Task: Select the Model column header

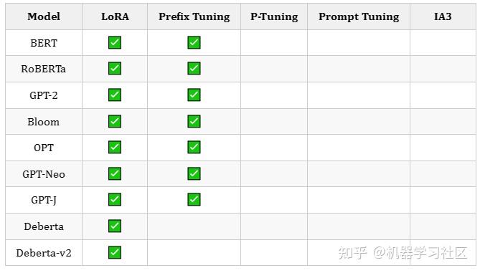Action: 44,16
